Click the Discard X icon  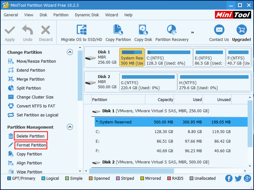pos(45,30)
